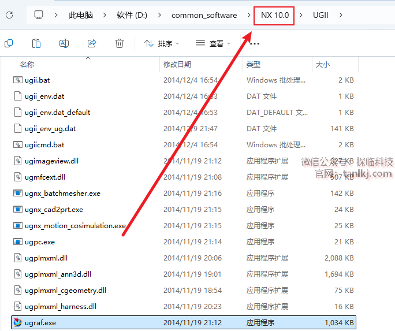Screen dimensions: 395x331
Task: Go to common_software folder in breadcrumb
Action: click(x=204, y=16)
